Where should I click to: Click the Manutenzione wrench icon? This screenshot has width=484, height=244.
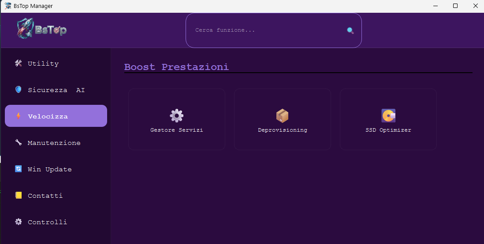[18, 143]
